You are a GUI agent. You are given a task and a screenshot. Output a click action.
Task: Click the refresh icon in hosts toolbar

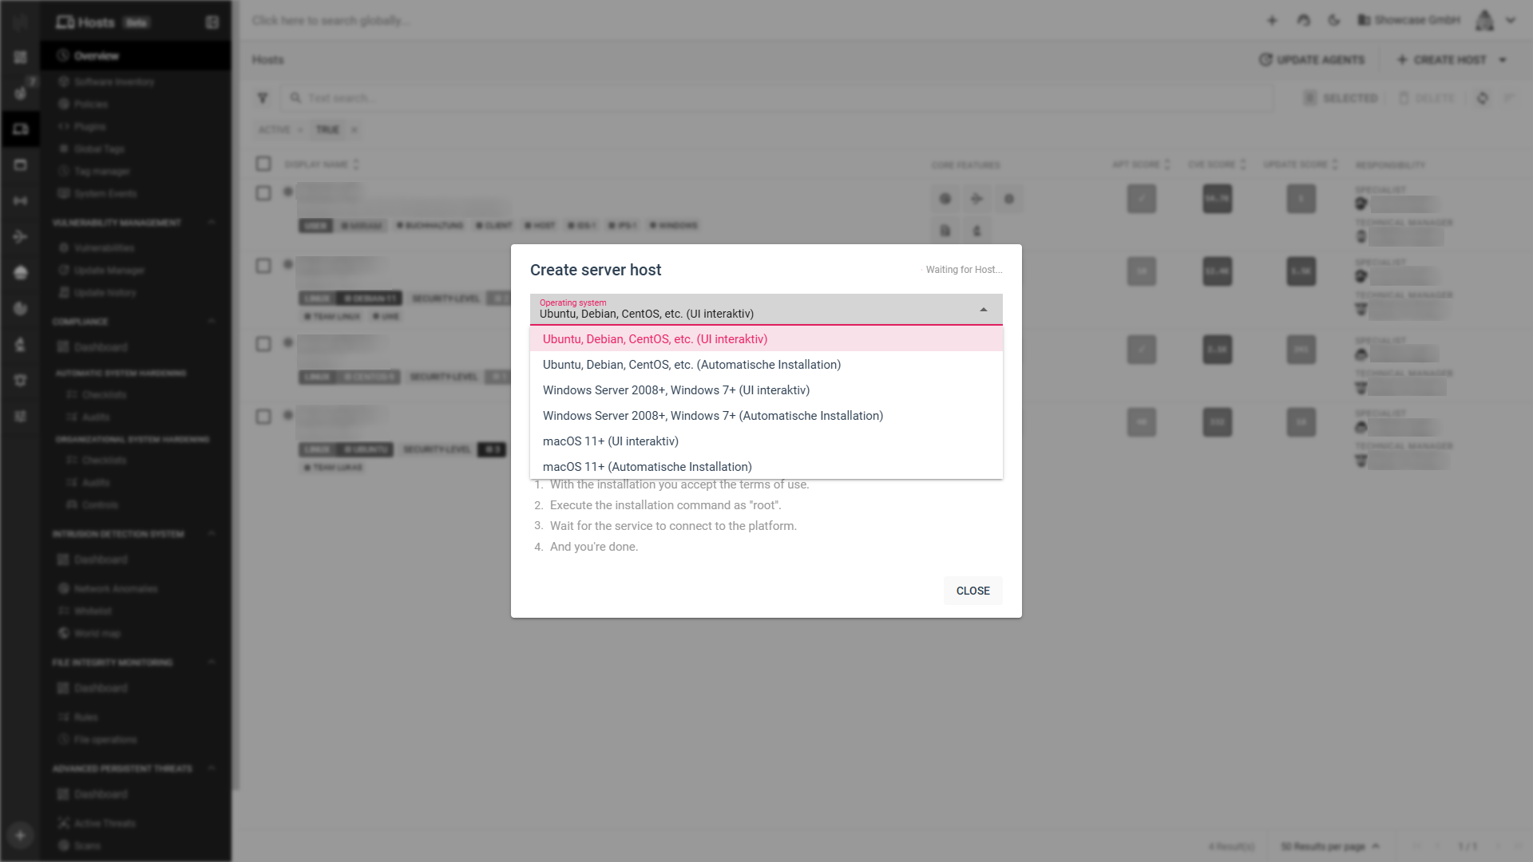1482,98
